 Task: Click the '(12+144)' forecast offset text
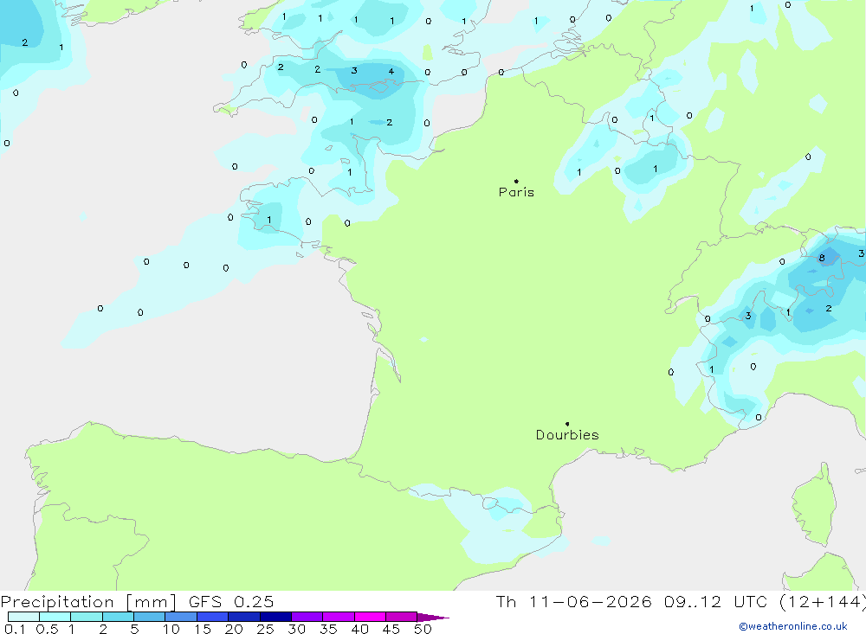point(823,602)
